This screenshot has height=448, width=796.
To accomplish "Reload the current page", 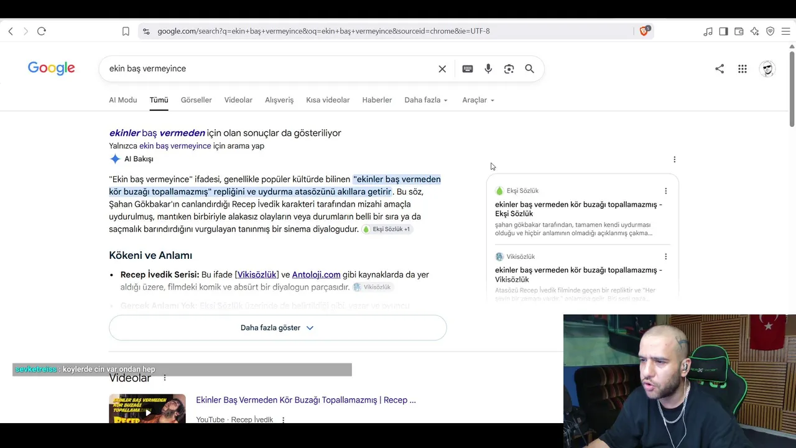I will tap(42, 31).
